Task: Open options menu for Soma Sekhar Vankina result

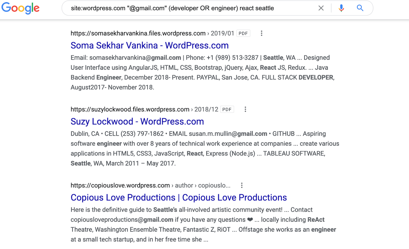Action: pos(261,33)
